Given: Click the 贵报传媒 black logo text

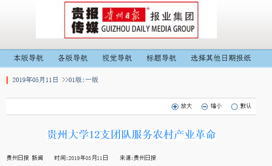Looking at the screenshot, I should click(x=85, y=20).
